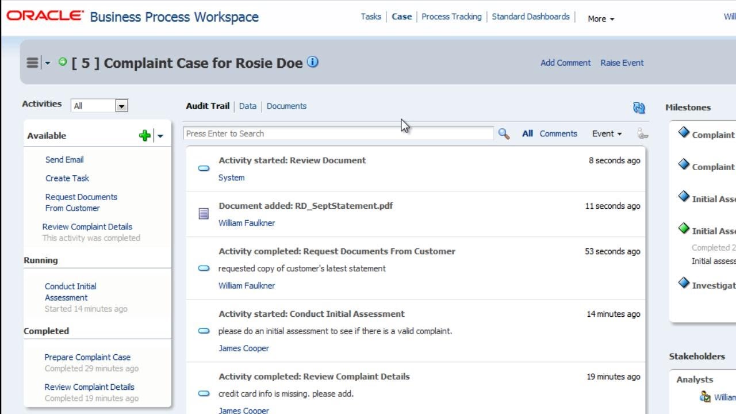This screenshot has width=736, height=414.
Task: Click William Faulkner under document added entry
Action: pos(247,223)
